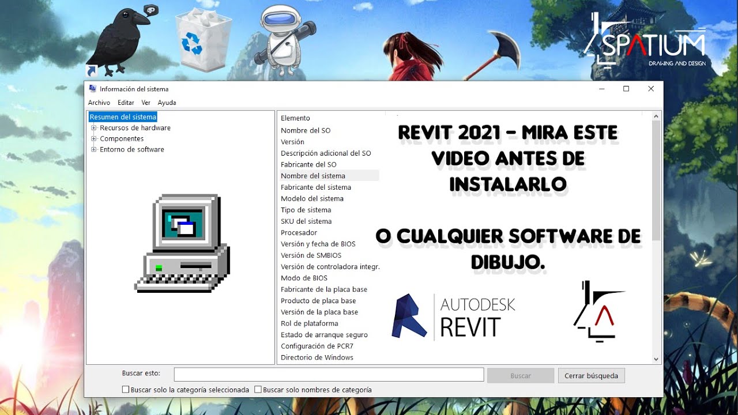Click the vertical scrollbar thumb
Screen dimensions: 738x415
656,180
